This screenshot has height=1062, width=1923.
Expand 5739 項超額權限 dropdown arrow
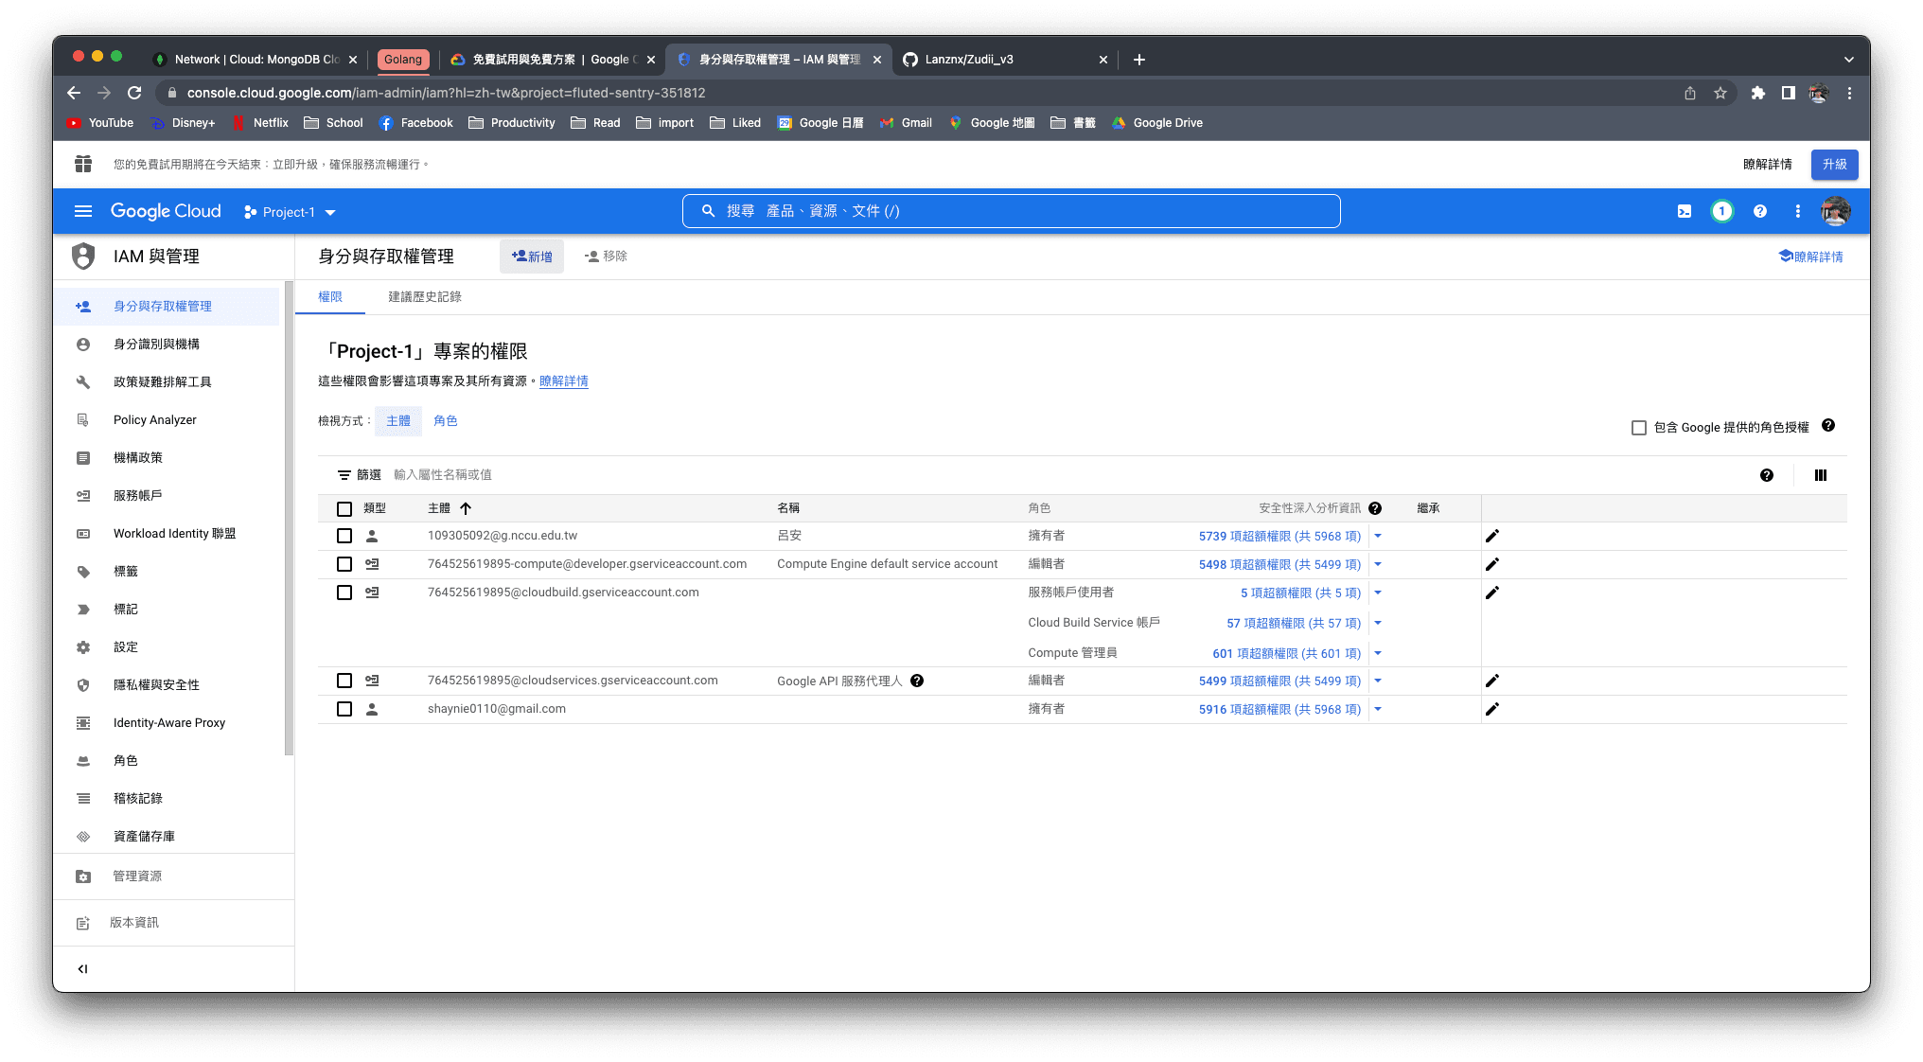pyautogui.click(x=1378, y=536)
